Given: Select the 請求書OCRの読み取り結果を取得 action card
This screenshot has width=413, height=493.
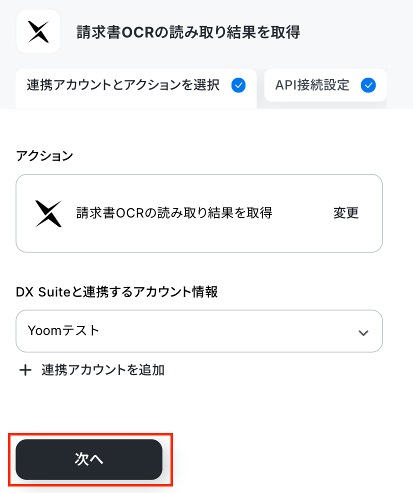Looking at the screenshot, I should click(x=199, y=213).
